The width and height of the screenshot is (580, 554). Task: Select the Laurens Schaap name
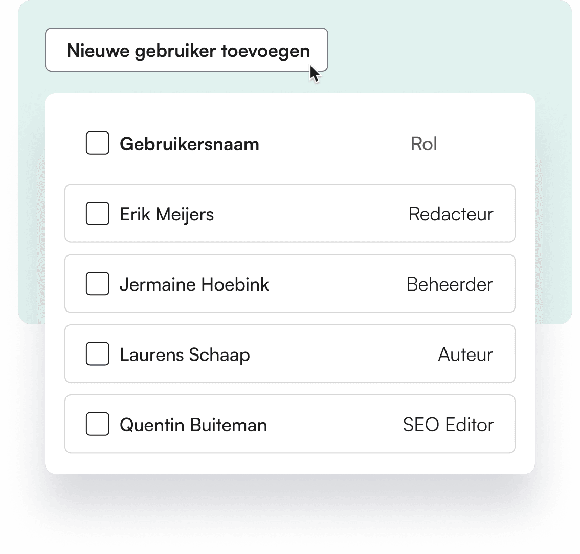coord(185,355)
